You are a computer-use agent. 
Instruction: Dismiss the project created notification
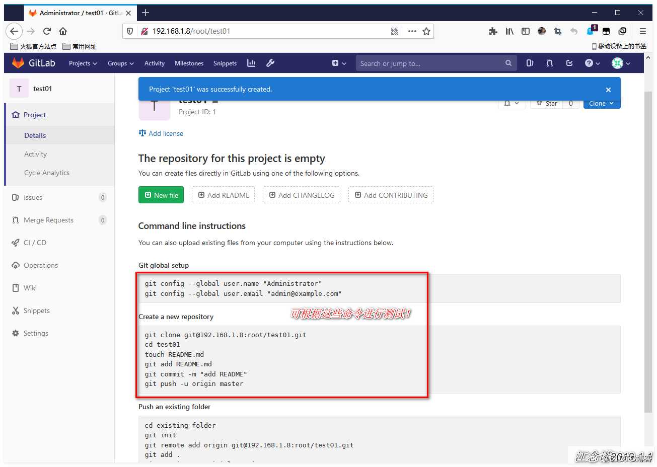click(x=608, y=90)
